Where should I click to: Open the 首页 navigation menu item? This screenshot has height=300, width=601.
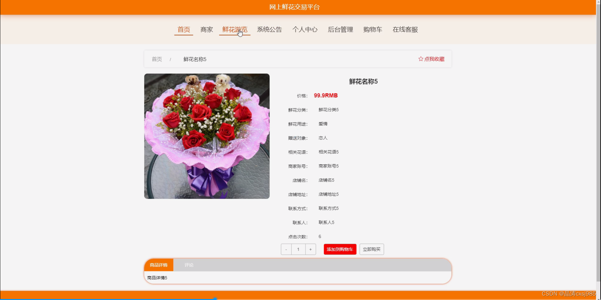(x=184, y=30)
